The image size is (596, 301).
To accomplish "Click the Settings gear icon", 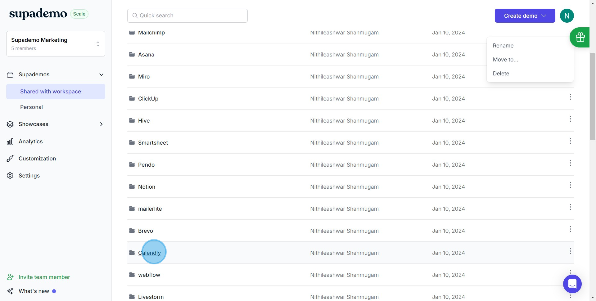I will coord(10,176).
